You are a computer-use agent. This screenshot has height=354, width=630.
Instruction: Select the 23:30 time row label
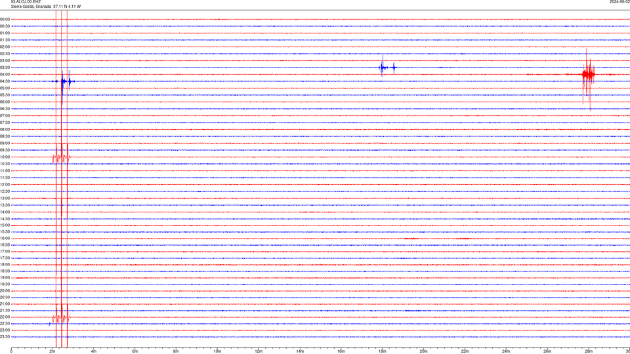pos(5,337)
